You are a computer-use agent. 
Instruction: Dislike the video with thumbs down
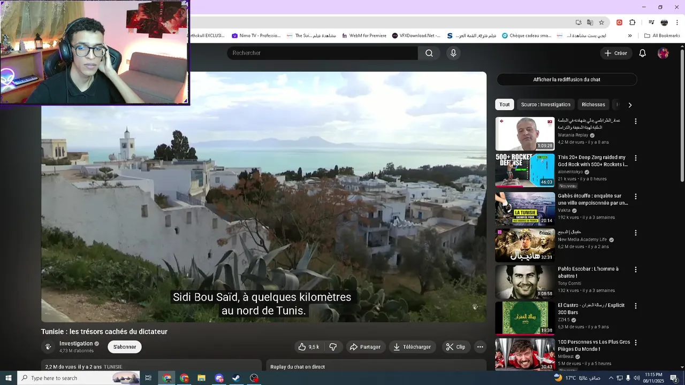click(x=333, y=347)
